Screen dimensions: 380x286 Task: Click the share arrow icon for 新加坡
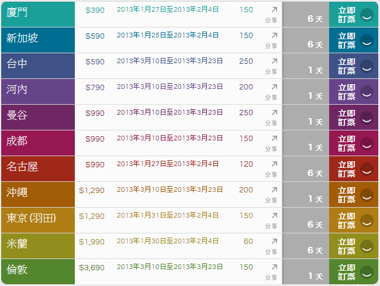point(274,36)
